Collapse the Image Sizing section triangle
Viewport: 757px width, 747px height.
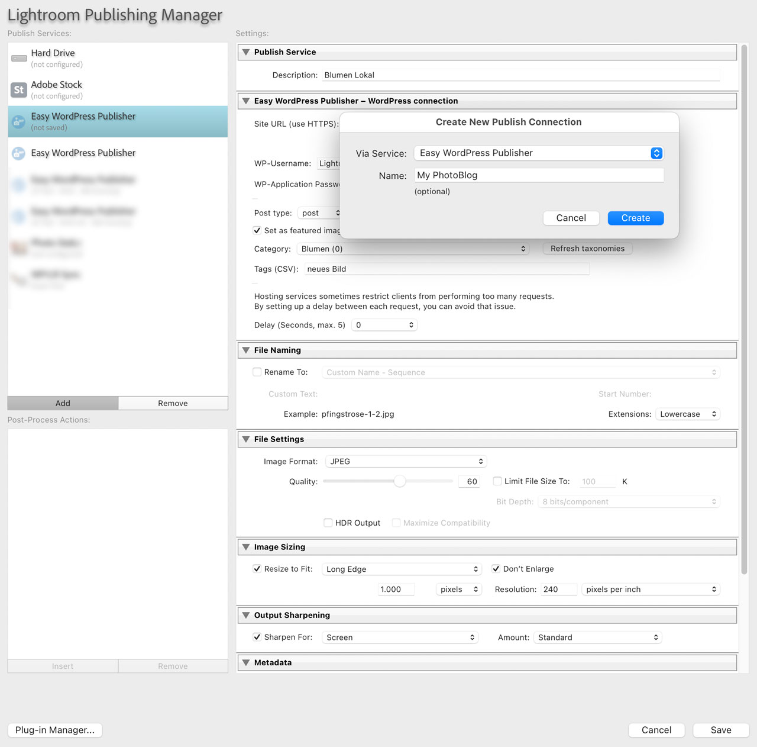coord(246,547)
